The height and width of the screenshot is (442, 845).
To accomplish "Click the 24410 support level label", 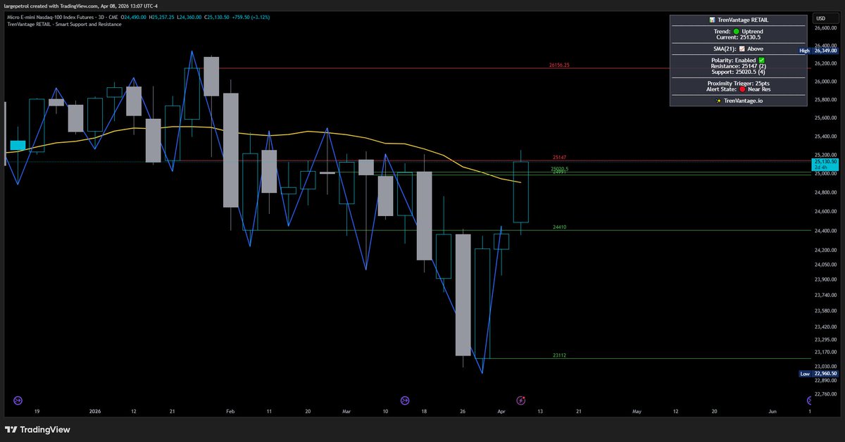I will click(560, 227).
